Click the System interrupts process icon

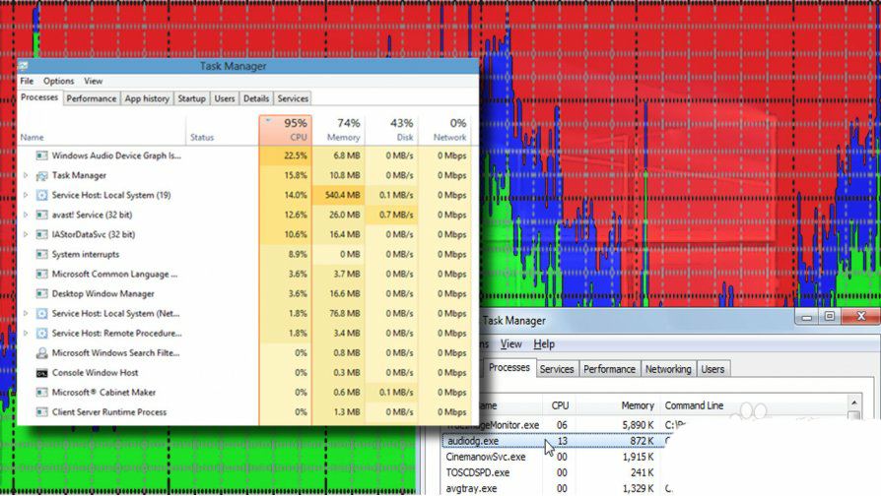pos(41,254)
